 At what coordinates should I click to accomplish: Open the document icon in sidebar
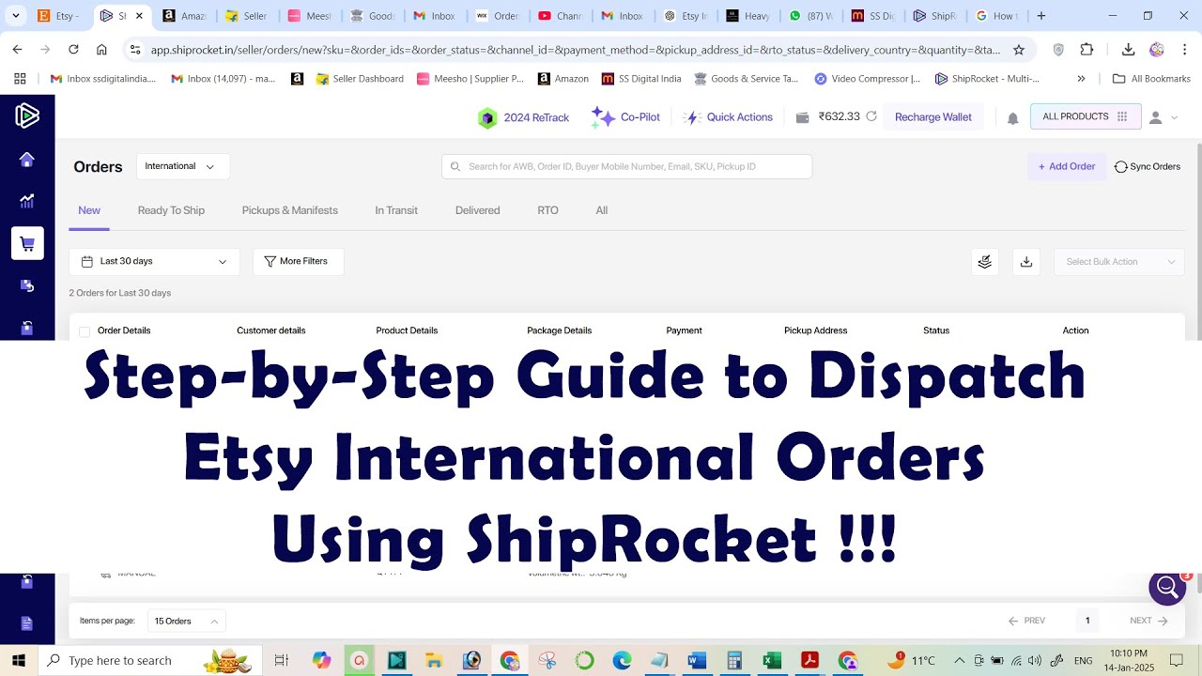[x=27, y=623]
